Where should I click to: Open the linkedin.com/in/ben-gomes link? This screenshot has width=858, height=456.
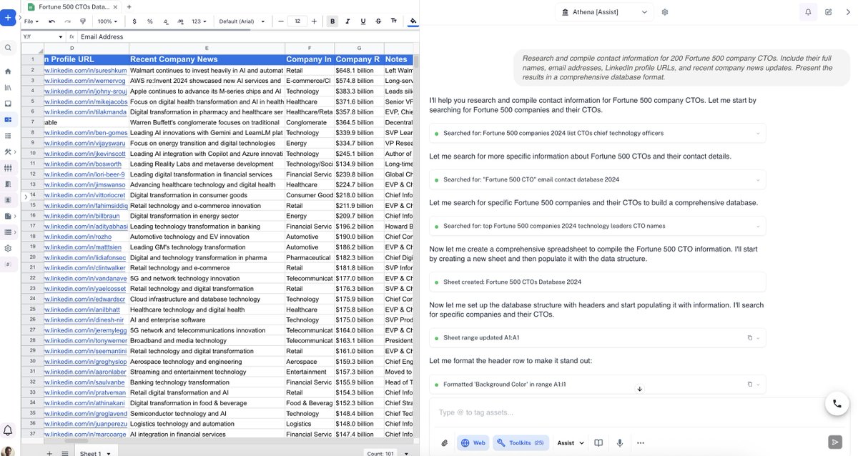[x=85, y=133]
